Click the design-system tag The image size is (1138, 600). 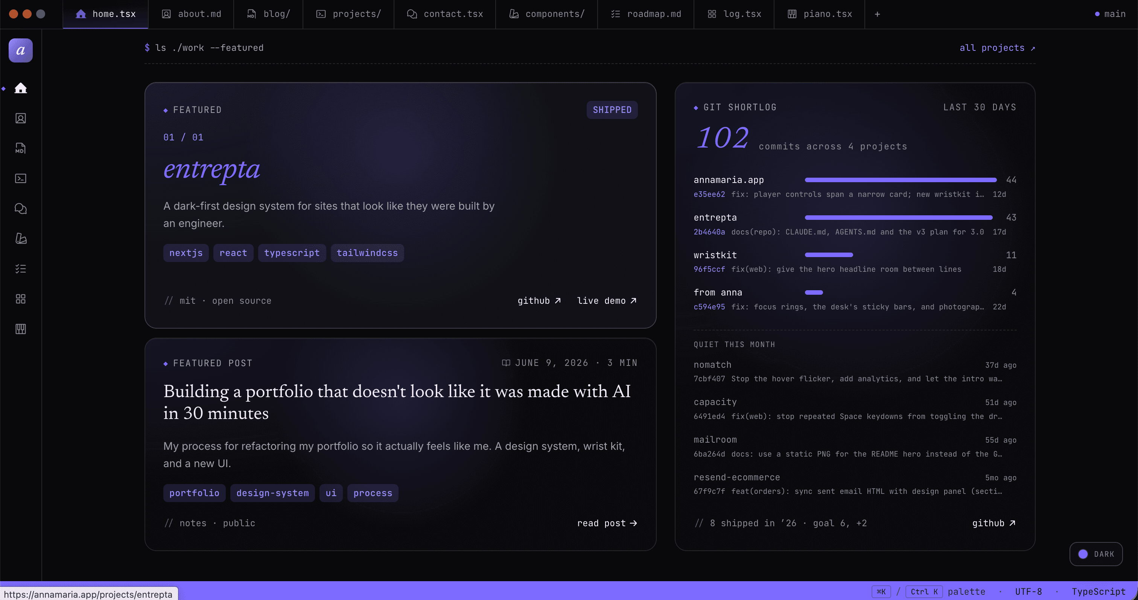coord(272,493)
